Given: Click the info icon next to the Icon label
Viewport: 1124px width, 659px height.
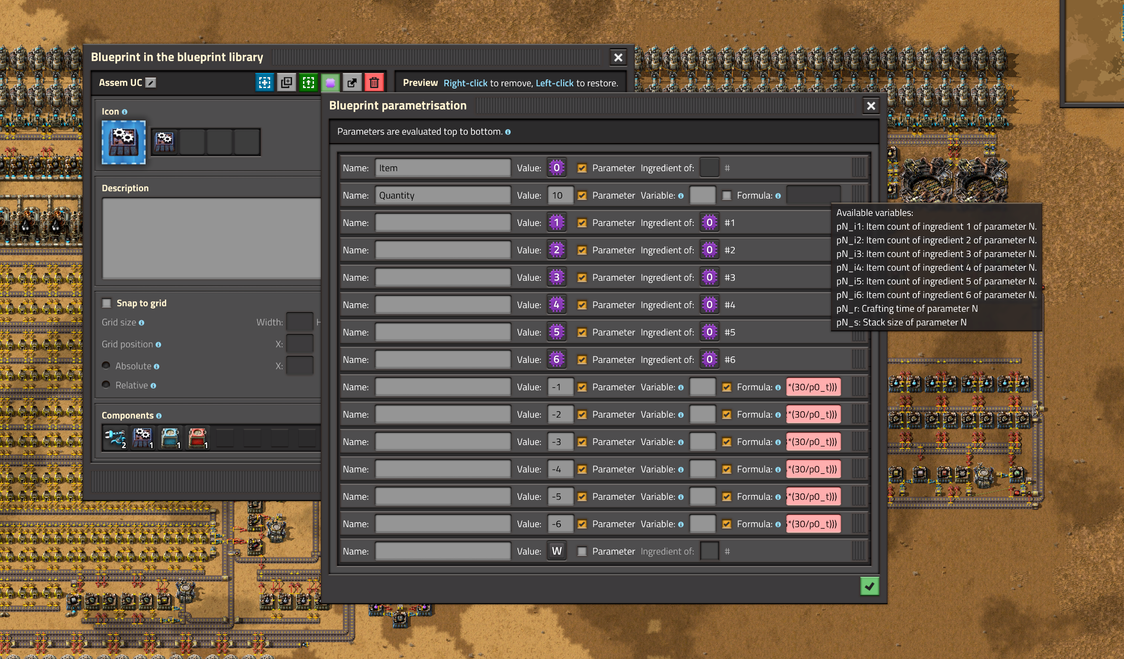Looking at the screenshot, I should coord(125,112).
